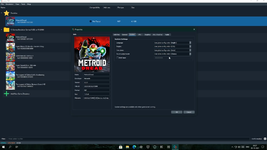Open the volume control in system tray

239,147
